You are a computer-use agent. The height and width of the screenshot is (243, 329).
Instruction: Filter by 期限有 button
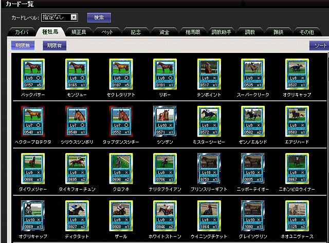(54, 46)
